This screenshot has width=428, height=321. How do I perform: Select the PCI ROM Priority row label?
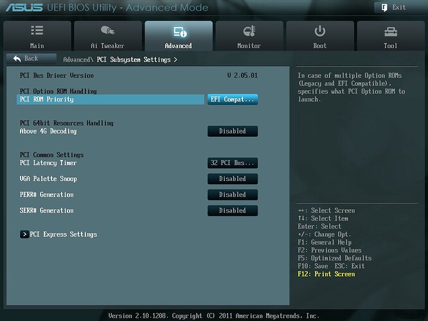(47, 100)
